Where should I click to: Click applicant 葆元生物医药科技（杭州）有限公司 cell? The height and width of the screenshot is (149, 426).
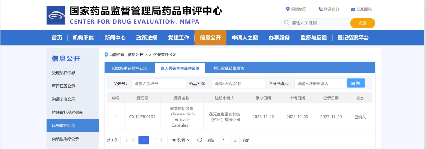pyautogui.click(x=225, y=117)
